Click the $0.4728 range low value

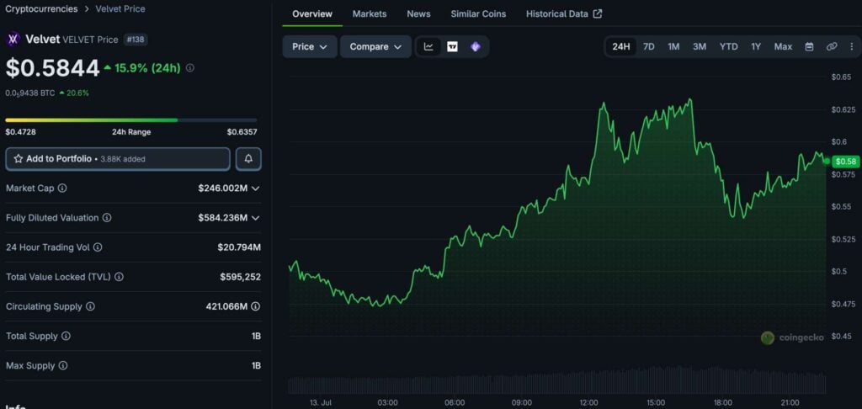pos(20,132)
